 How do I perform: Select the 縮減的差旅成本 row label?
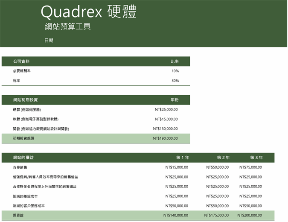[x=25, y=196]
